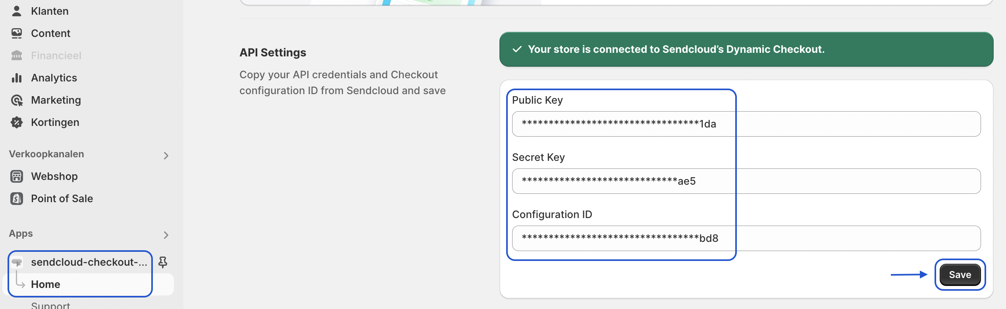This screenshot has width=1006, height=309.
Task: Click the Analytics bar chart icon
Action: [17, 78]
